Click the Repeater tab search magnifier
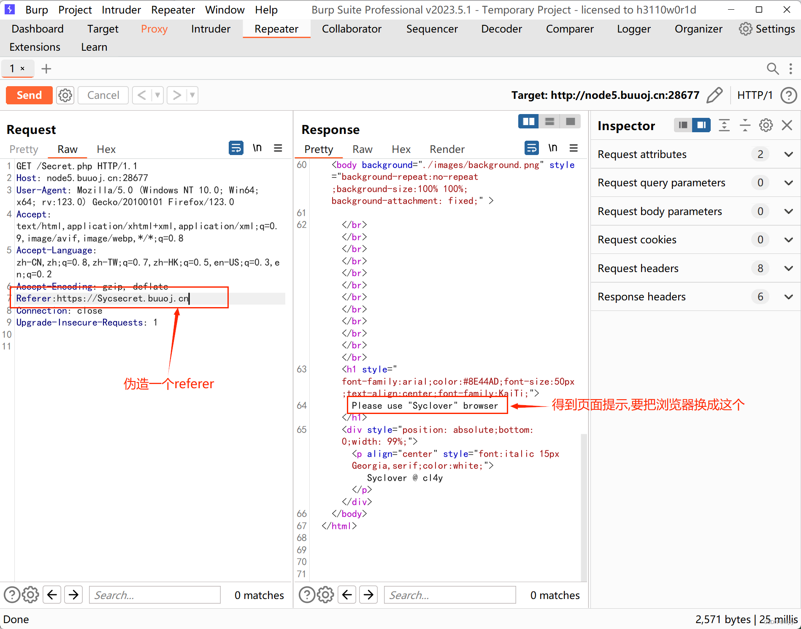This screenshot has width=801, height=629. 772,68
